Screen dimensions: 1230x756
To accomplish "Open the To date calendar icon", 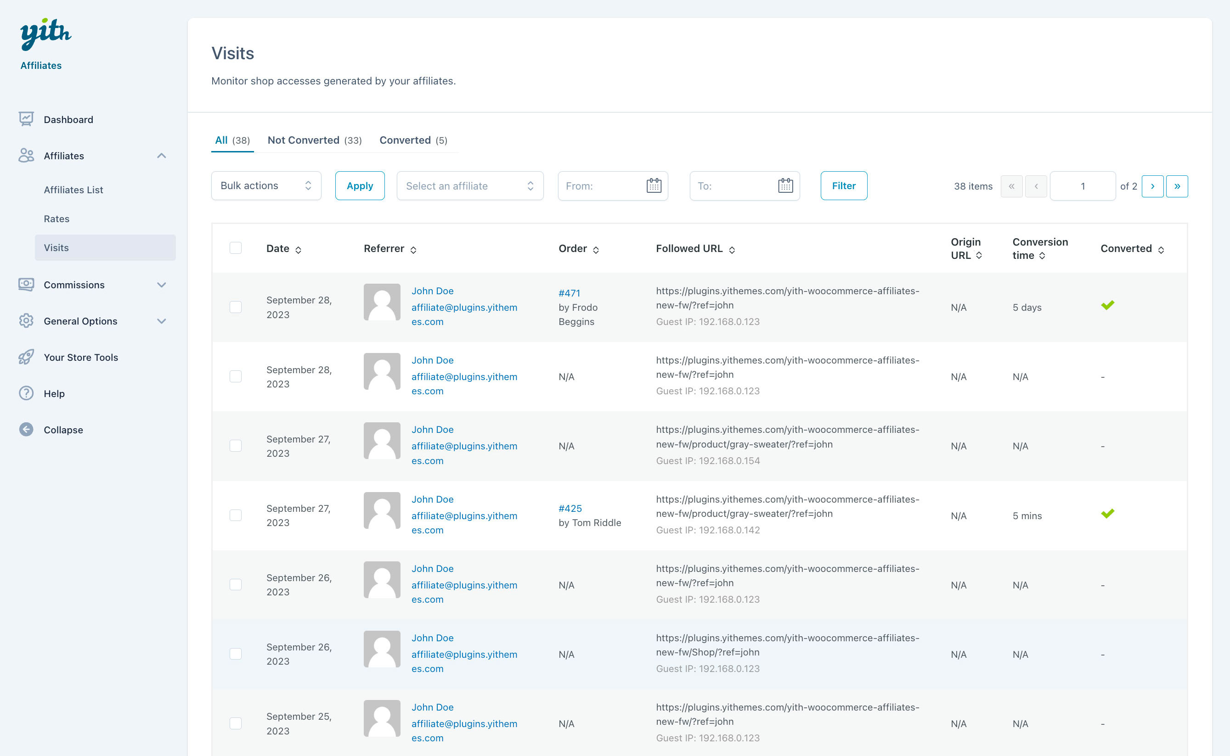I will 785,185.
